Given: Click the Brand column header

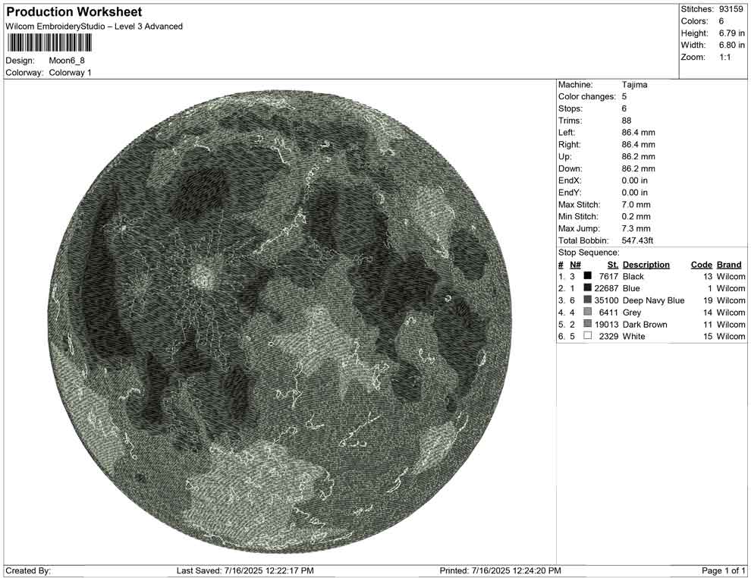Looking at the screenshot, I should pos(729,264).
